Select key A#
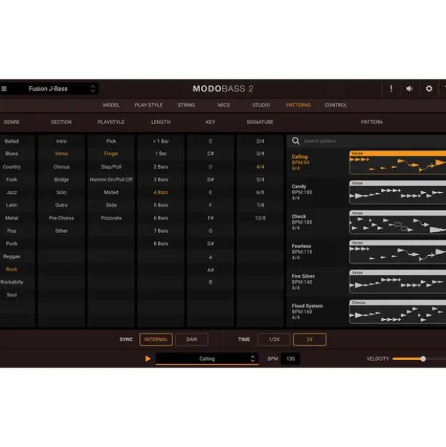Image resolution: width=446 pixels, height=447 pixels. click(x=211, y=270)
